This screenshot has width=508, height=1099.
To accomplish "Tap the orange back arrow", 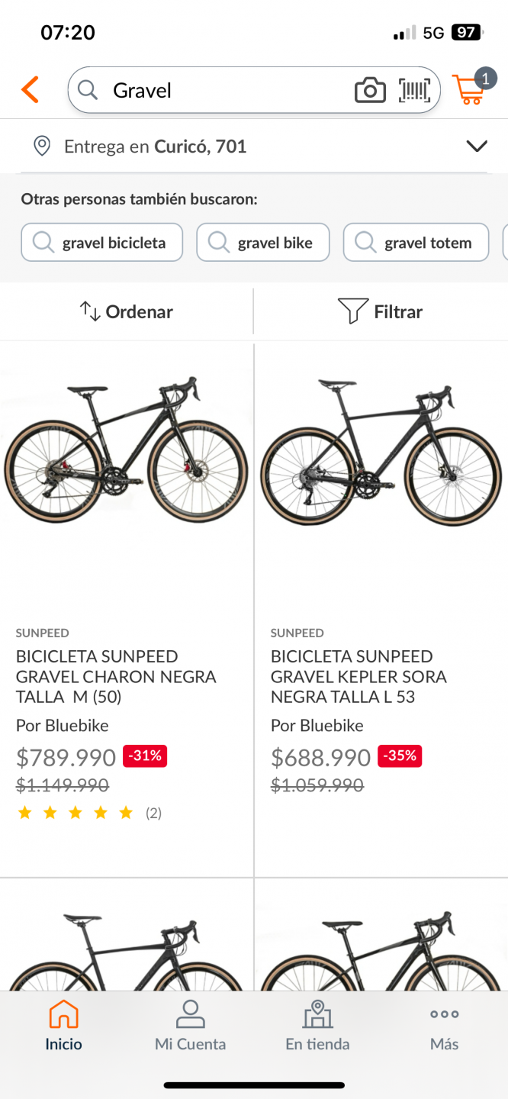I will [x=30, y=90].
